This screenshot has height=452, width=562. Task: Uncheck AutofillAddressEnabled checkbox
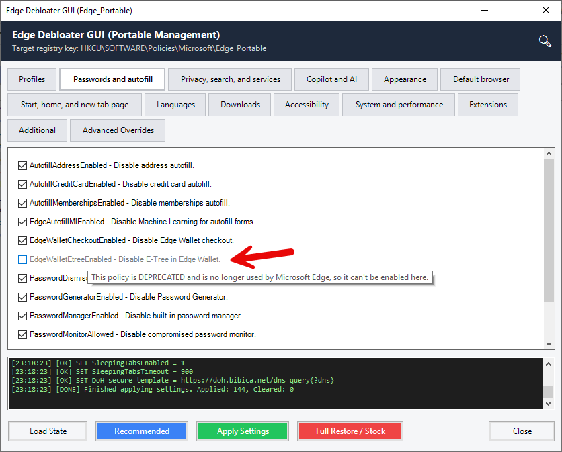point(22,165)
